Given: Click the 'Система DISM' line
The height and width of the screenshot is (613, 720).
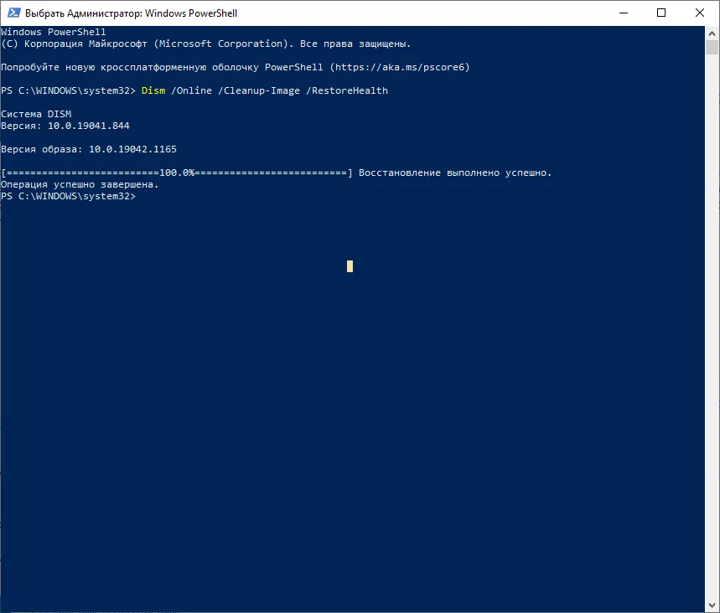Looking at the screenshot, I should (36, 114).
